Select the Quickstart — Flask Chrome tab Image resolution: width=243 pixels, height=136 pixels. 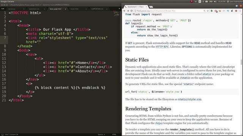pyautogui.click(x=136, y=7)
